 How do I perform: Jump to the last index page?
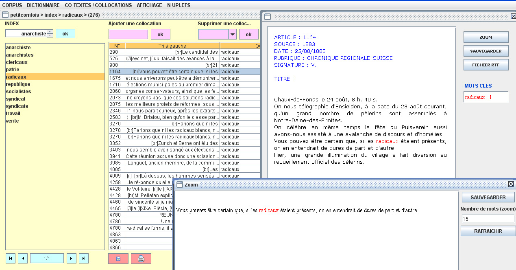(83, 258)
